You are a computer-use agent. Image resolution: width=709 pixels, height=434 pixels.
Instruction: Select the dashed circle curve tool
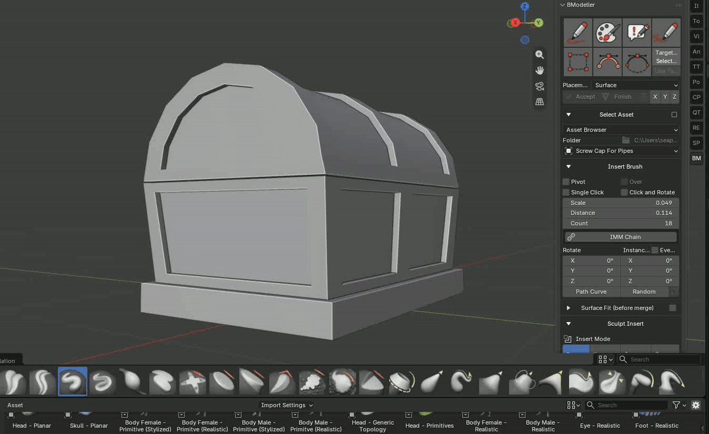coord(637,62)
